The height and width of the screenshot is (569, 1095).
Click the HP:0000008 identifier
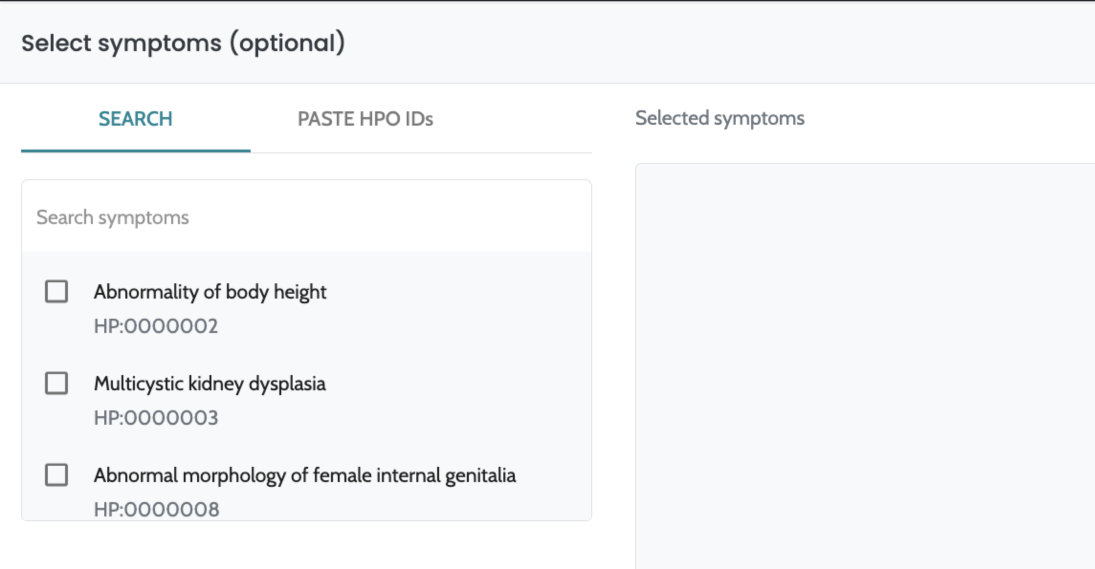(156, 509)
